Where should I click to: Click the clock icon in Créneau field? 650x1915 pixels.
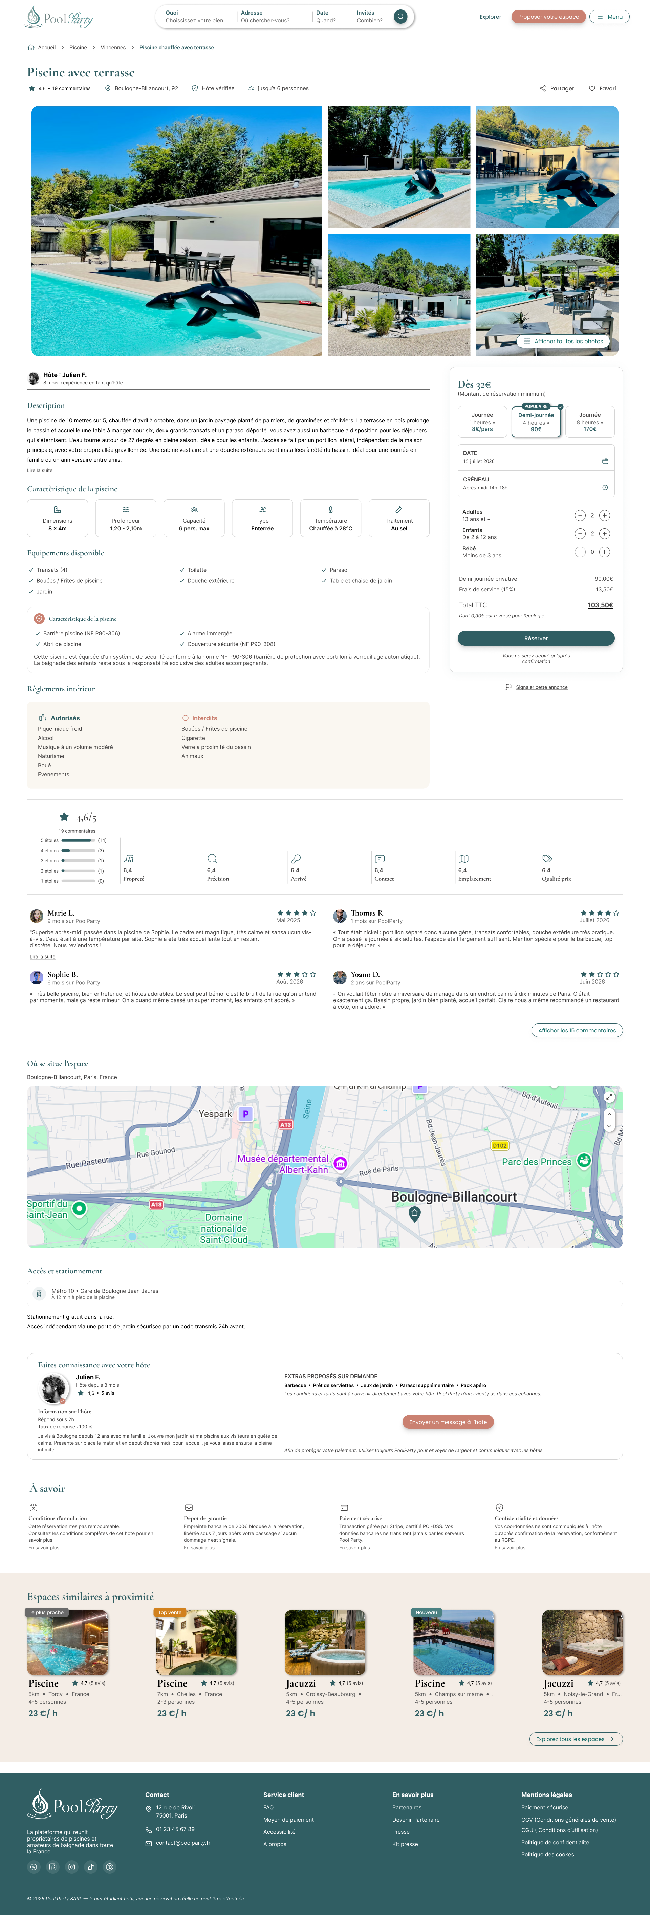[x=605, y=488]
